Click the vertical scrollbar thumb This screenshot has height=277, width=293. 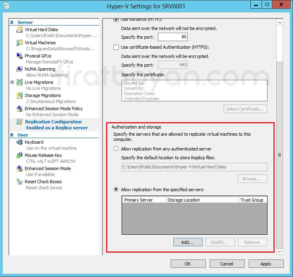(x=279, y=155)
